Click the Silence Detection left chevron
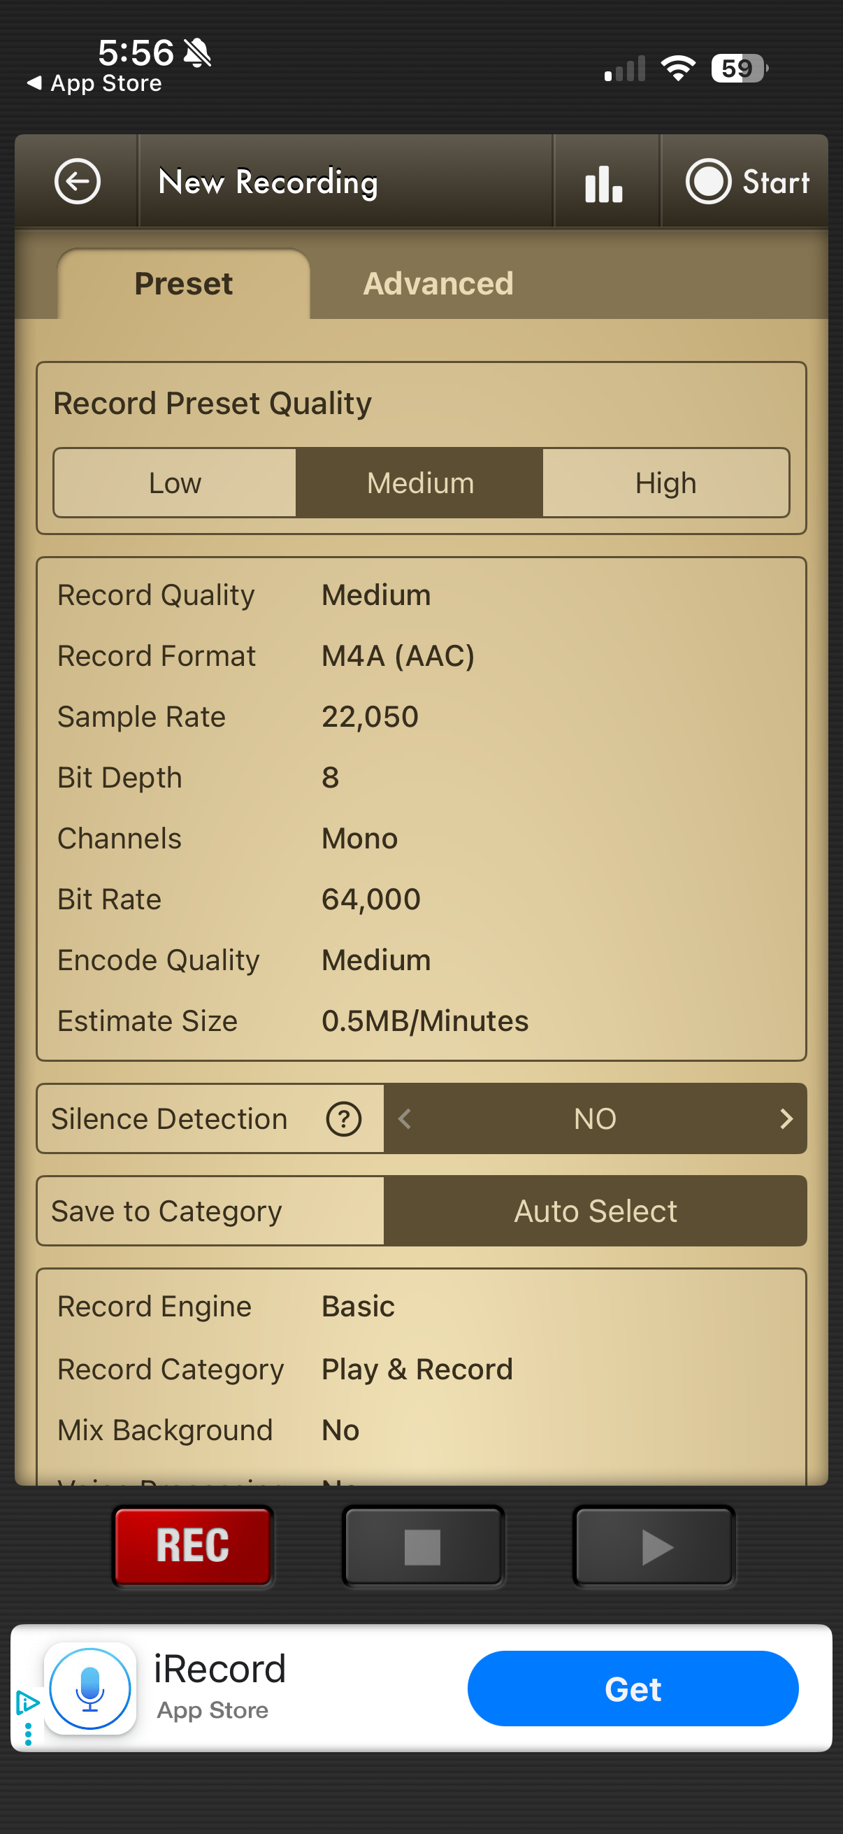 [x=405, y=1118]
